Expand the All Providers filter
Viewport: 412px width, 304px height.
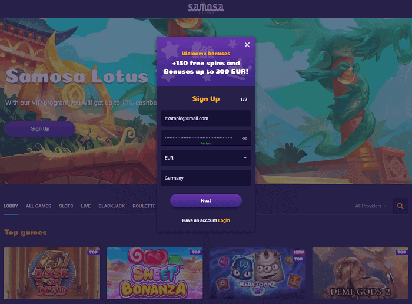pos(370,206)
